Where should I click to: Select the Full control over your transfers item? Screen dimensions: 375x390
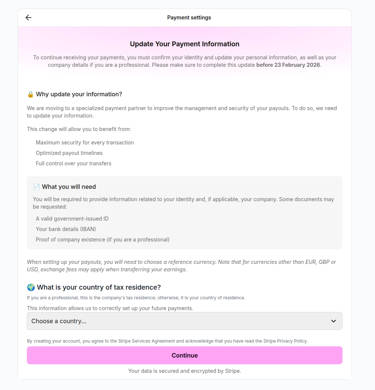point(74,163)
